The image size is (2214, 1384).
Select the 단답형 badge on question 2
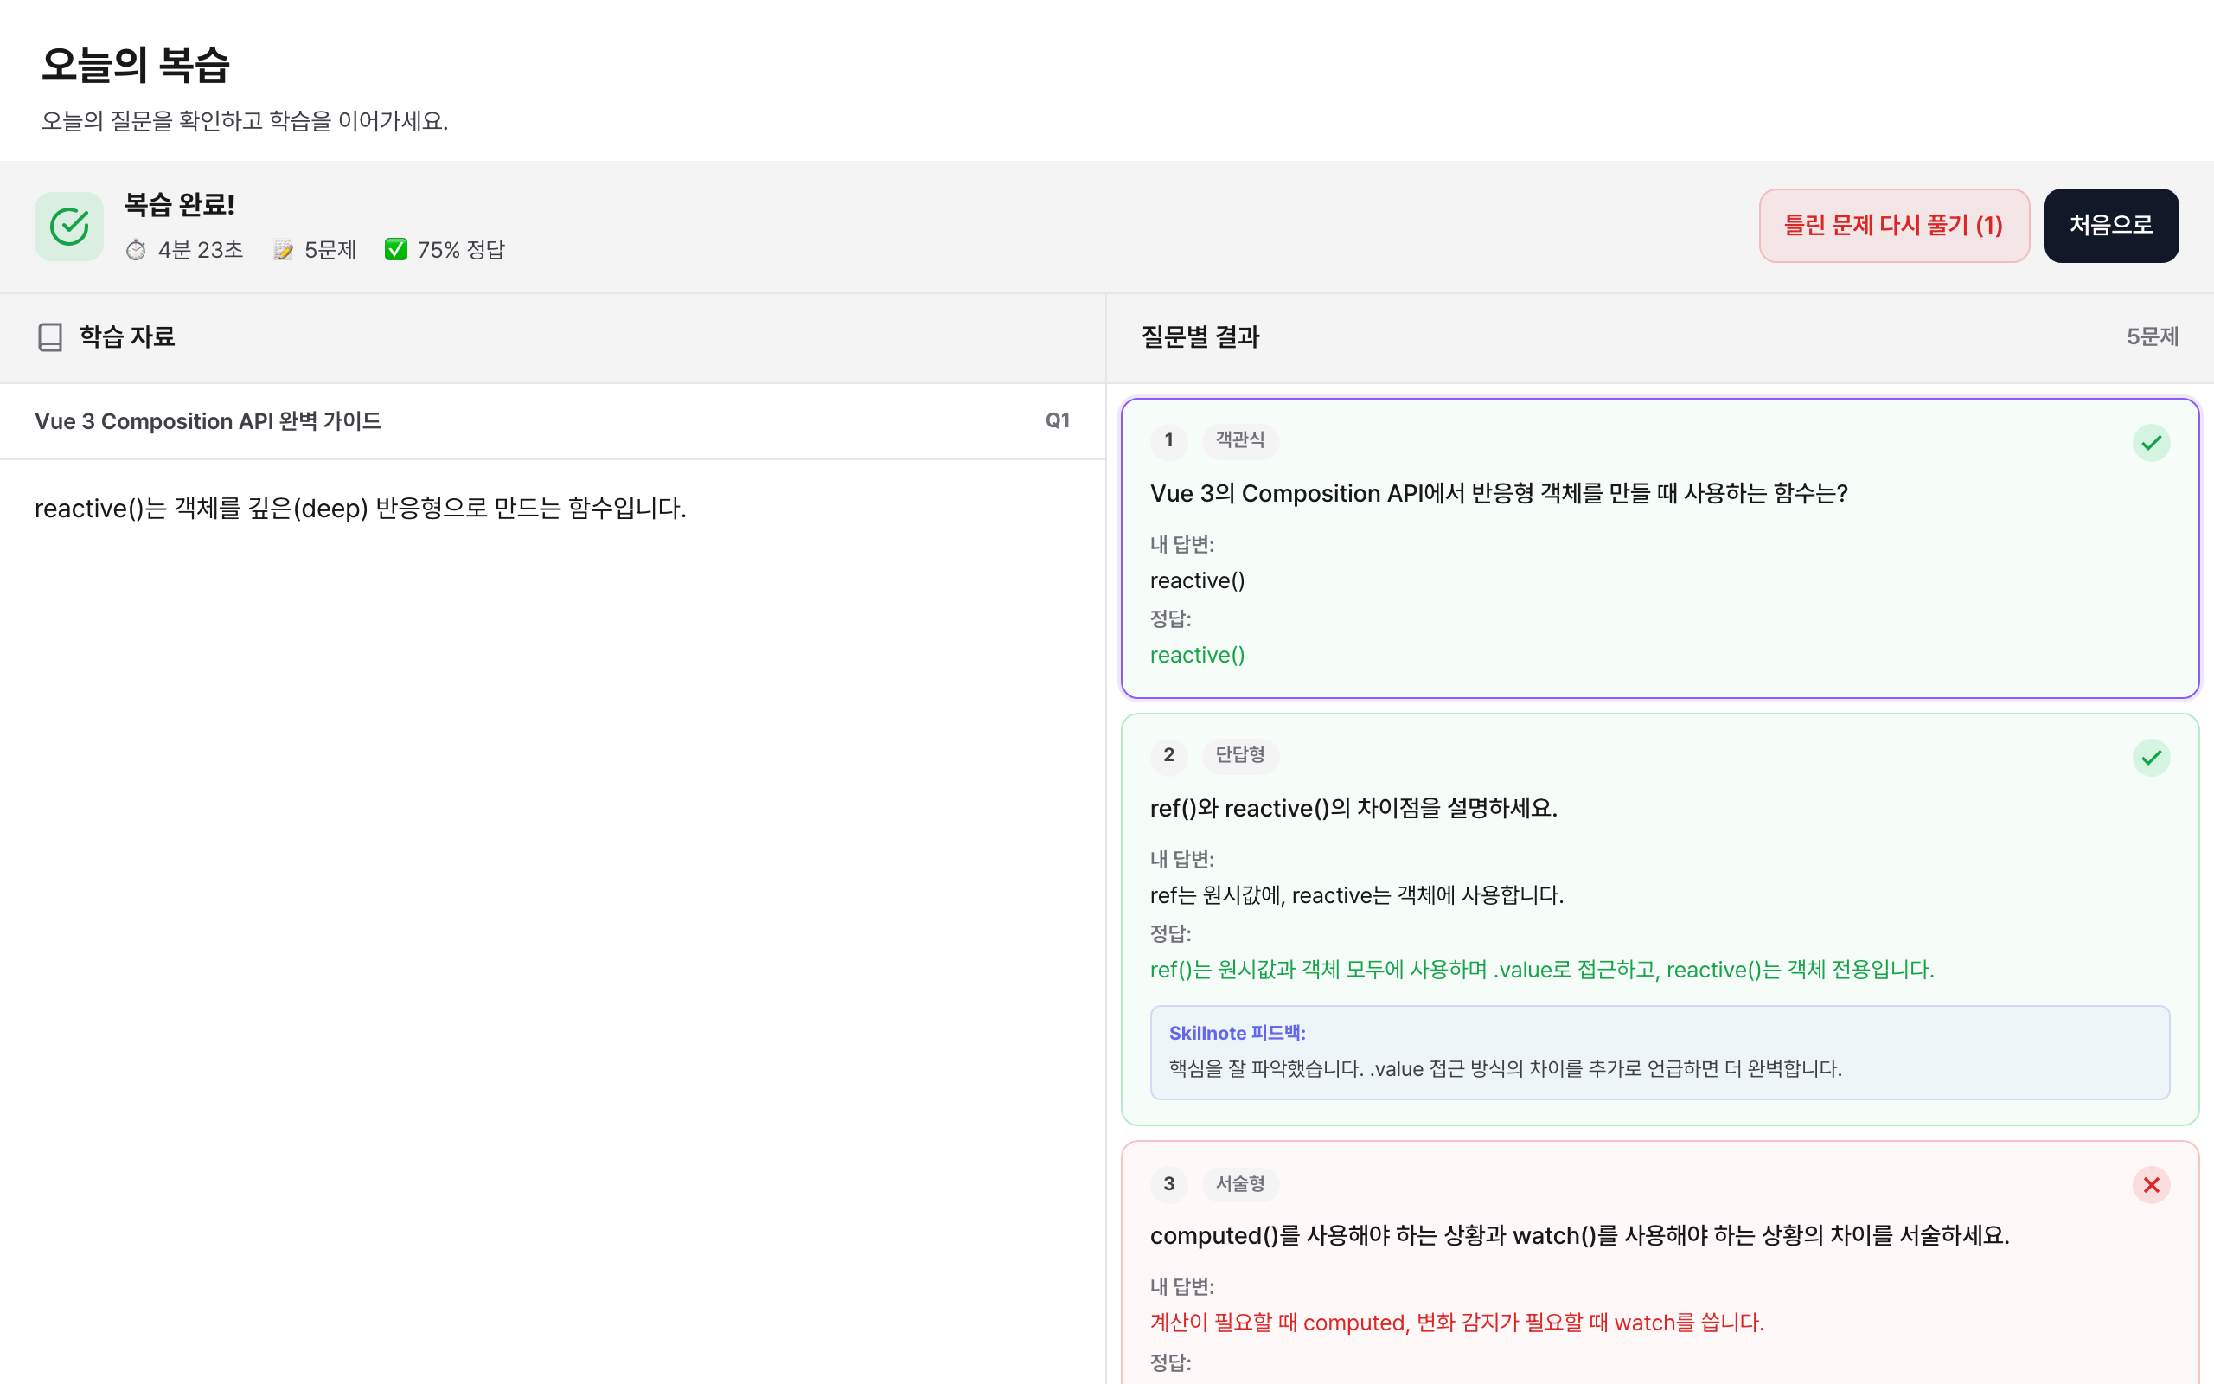coord(1240,756)
